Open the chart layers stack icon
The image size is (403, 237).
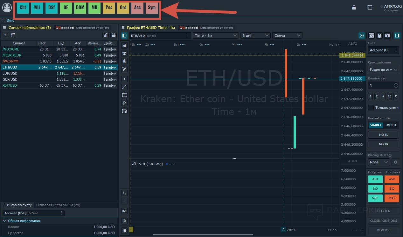pos(124,53)
